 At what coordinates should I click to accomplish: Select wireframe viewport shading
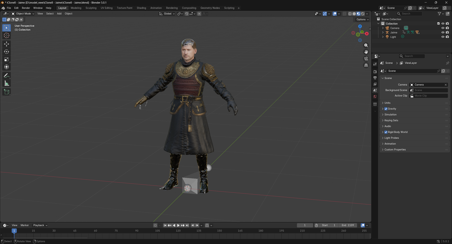(350, 14)
